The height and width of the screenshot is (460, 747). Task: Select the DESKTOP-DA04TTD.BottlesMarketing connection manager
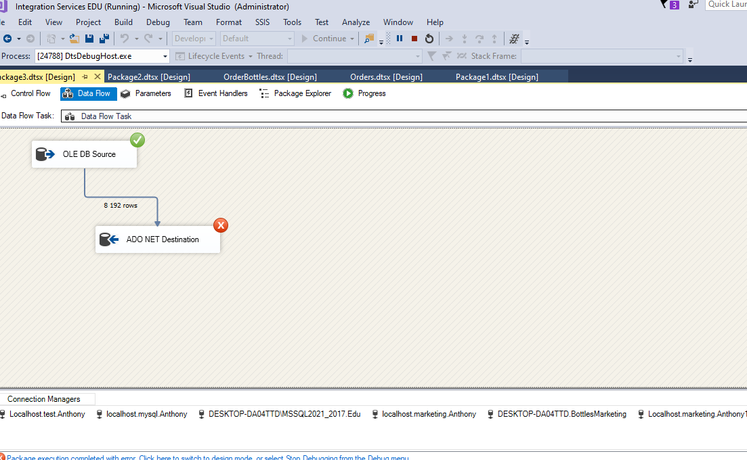pos(557,414)
